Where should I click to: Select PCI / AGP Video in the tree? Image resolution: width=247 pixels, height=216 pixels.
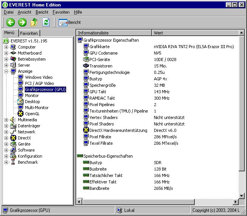39,83
